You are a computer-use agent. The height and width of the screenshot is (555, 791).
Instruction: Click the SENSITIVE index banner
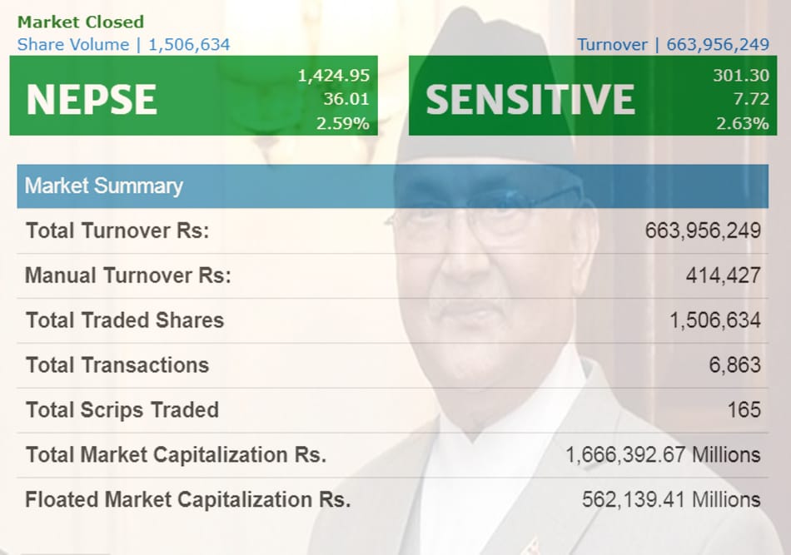click(593, 95)
